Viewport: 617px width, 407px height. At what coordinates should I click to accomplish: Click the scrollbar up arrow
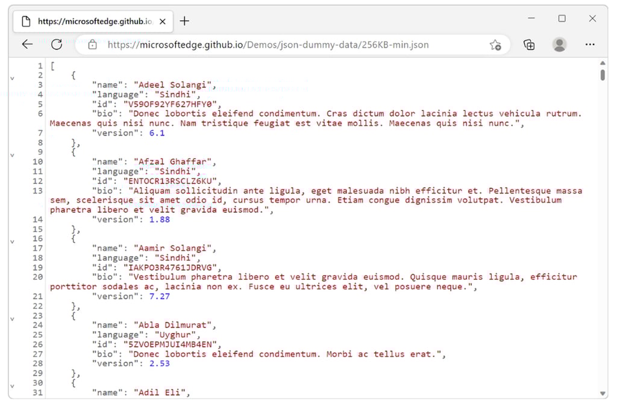click(603, 63)
